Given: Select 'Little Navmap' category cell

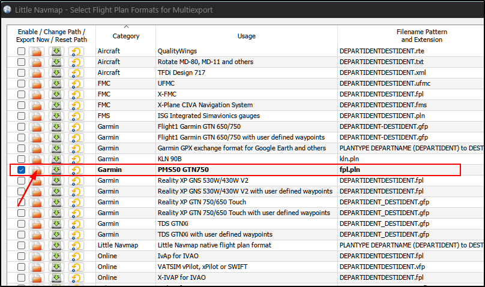Looking at the screenshot, I should tap(126, 245).
